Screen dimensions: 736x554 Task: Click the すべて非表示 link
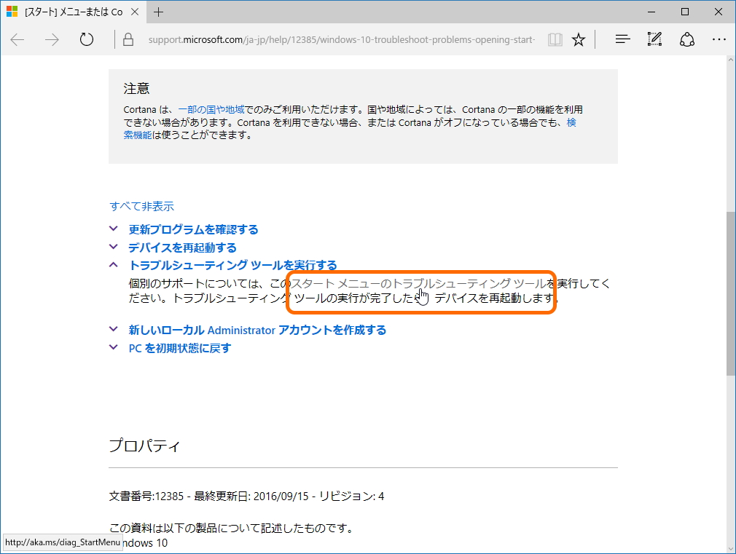tap(141, 206)
